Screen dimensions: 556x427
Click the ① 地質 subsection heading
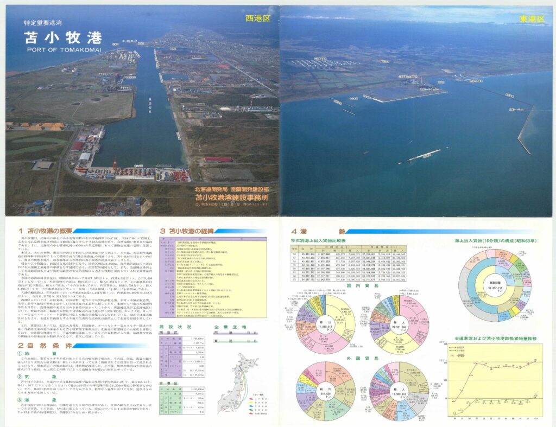coord(33,354)
